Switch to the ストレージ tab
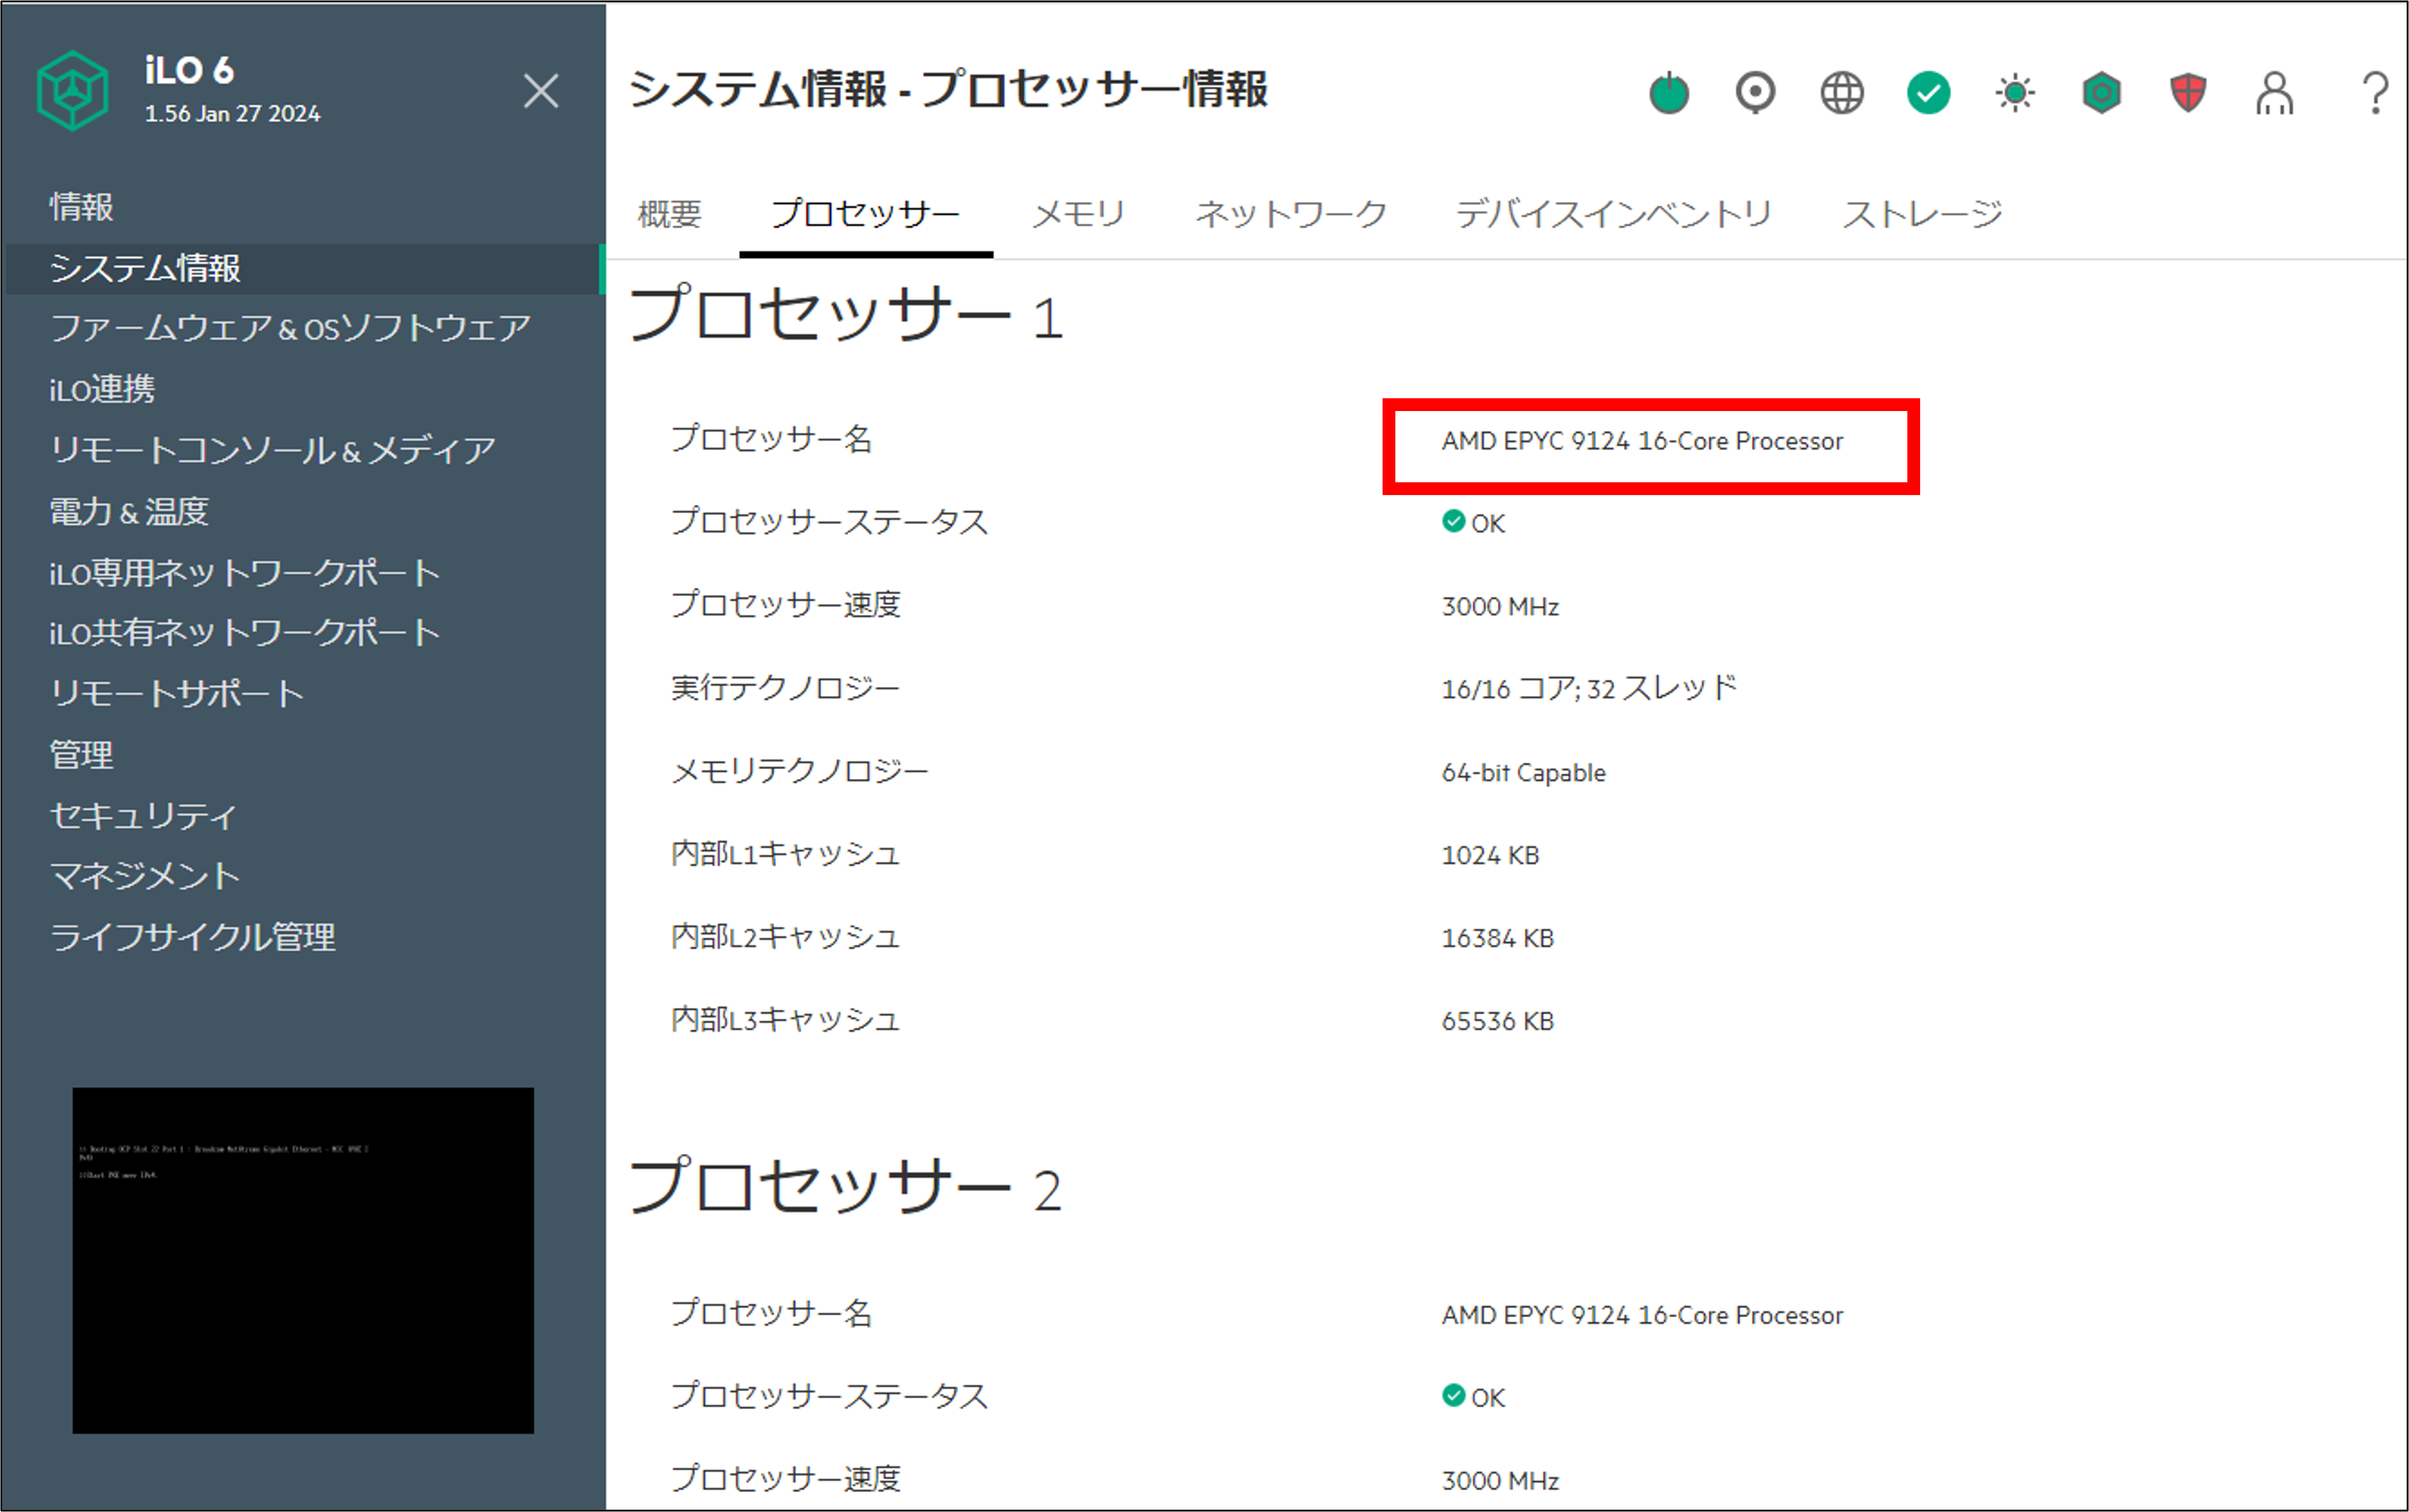Viewport: 2409px width, 1512px height. tap(1922, 213)
